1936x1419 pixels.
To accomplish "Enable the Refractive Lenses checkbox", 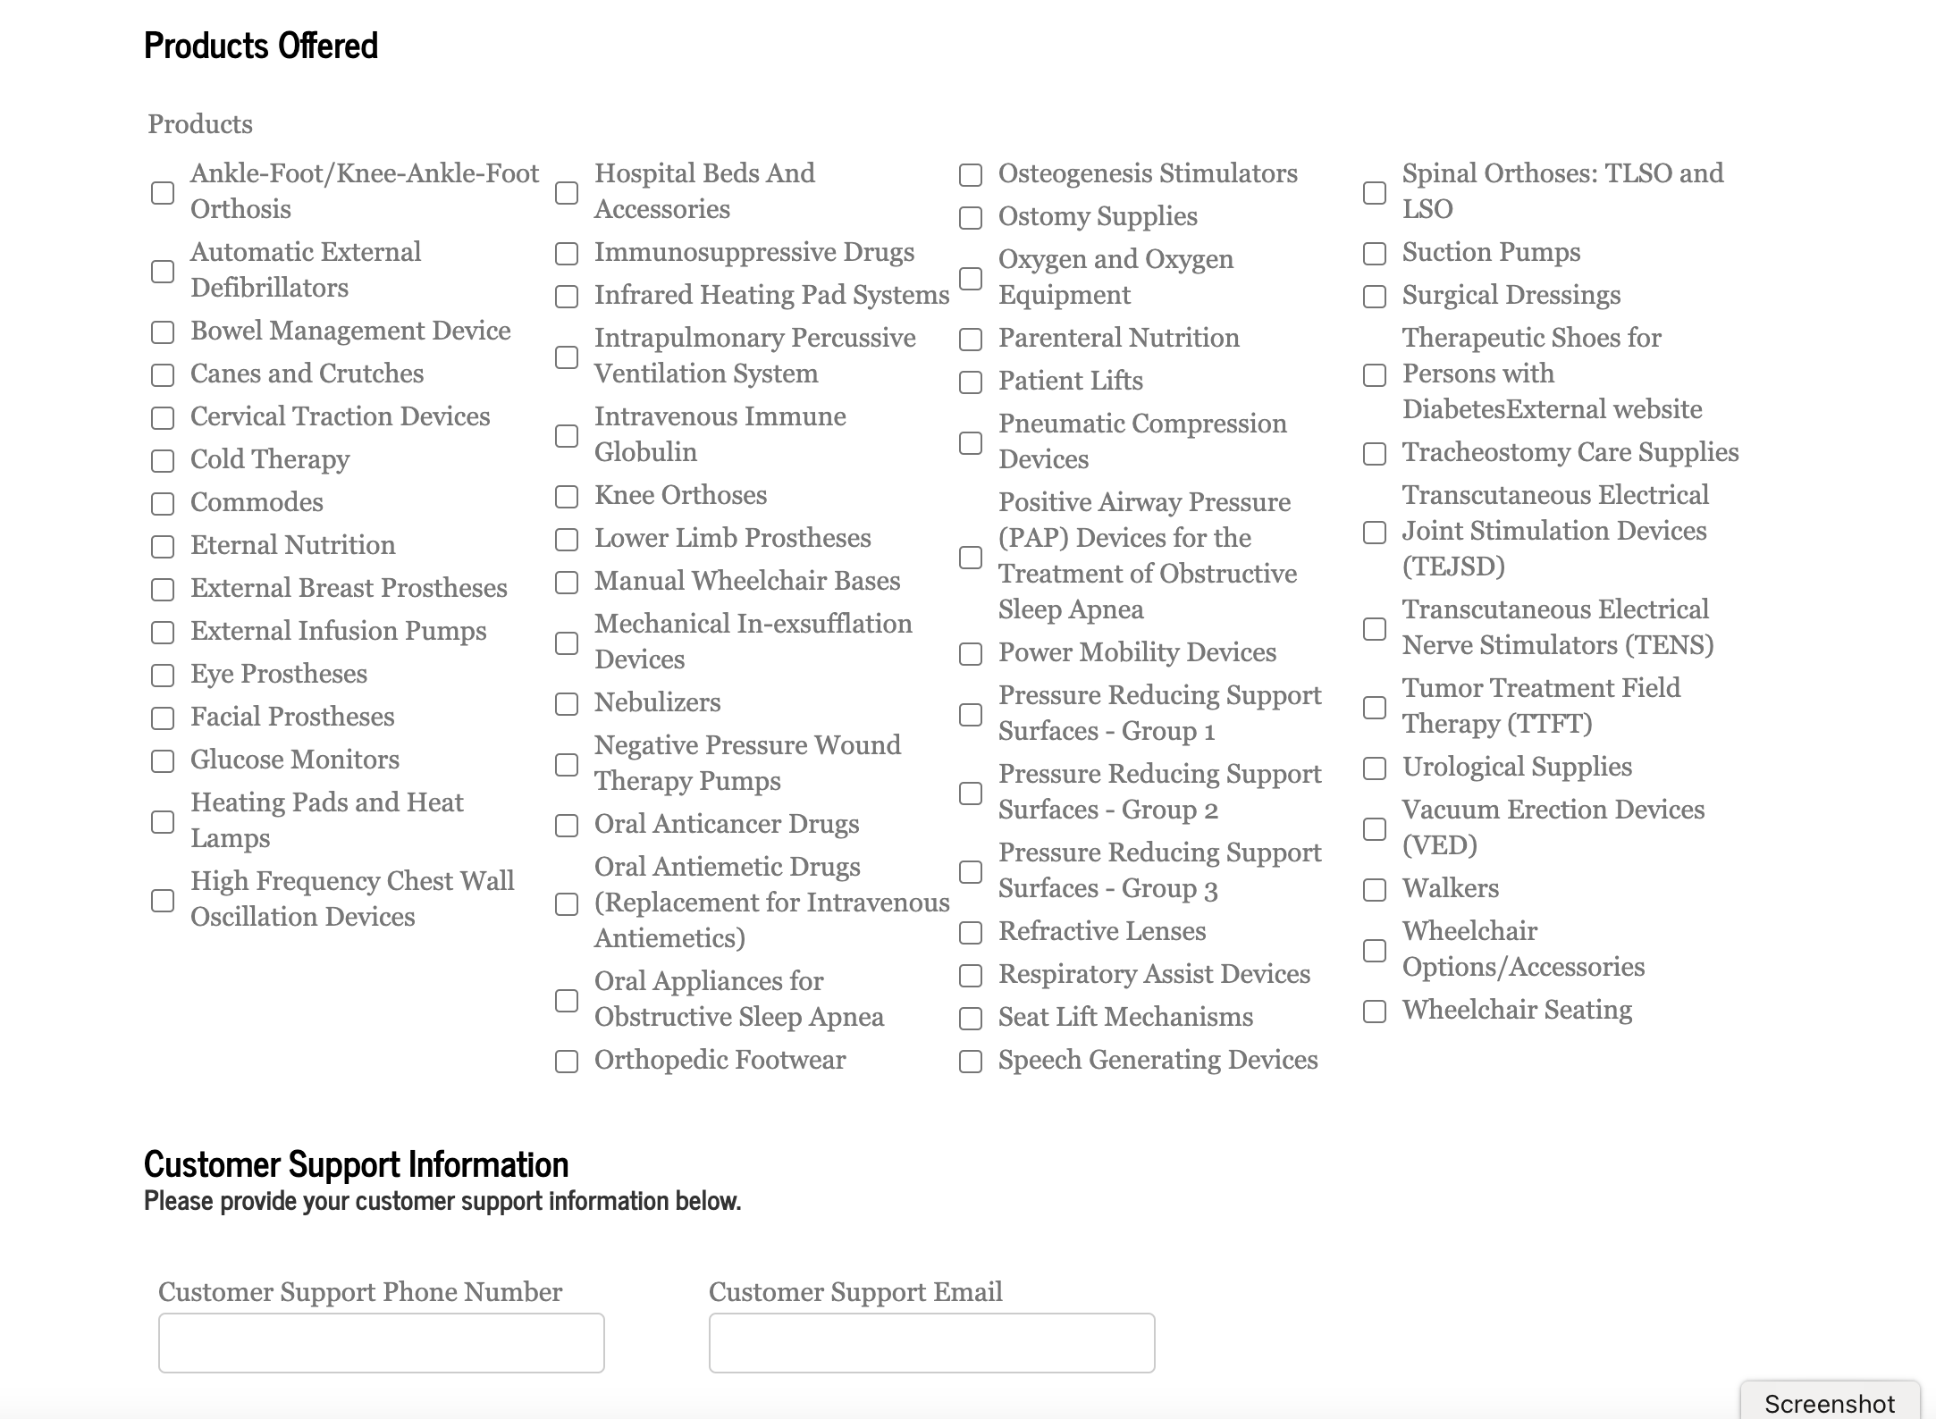I will pyautogui.click(x=971, y=933).
